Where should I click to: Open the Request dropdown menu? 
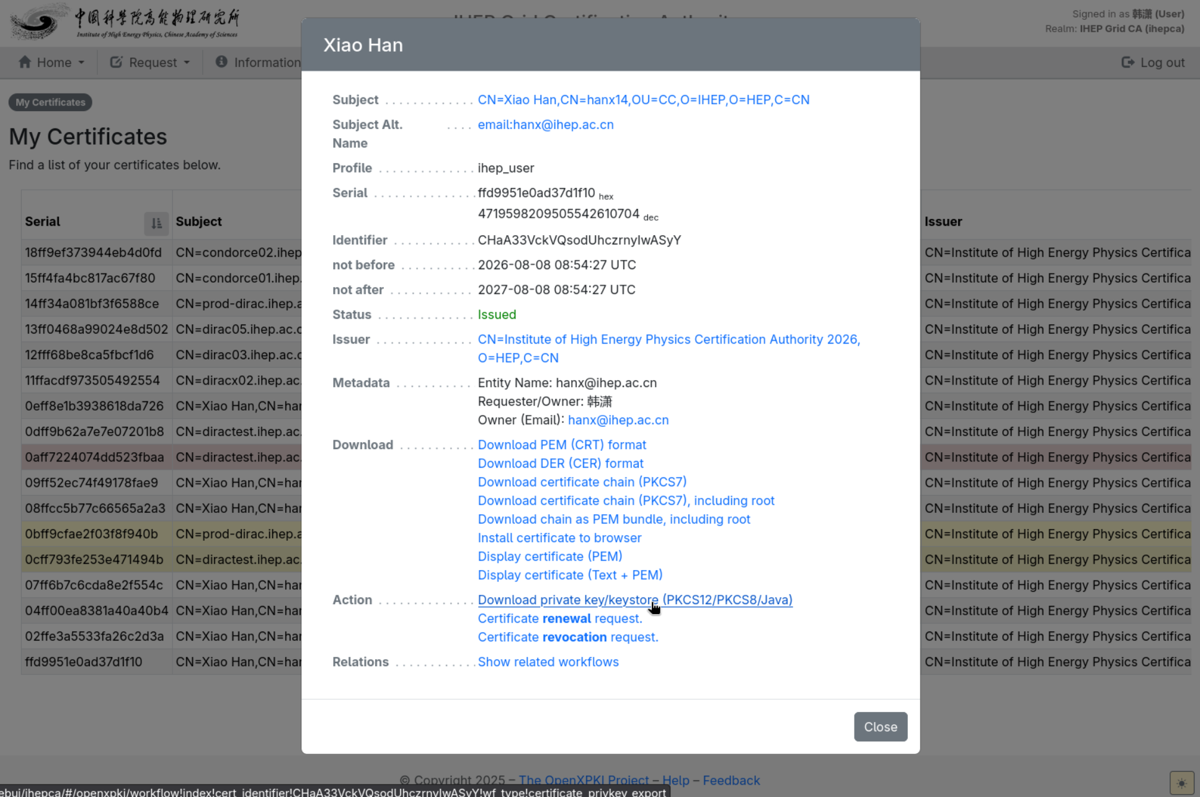(x=149, y=63)
